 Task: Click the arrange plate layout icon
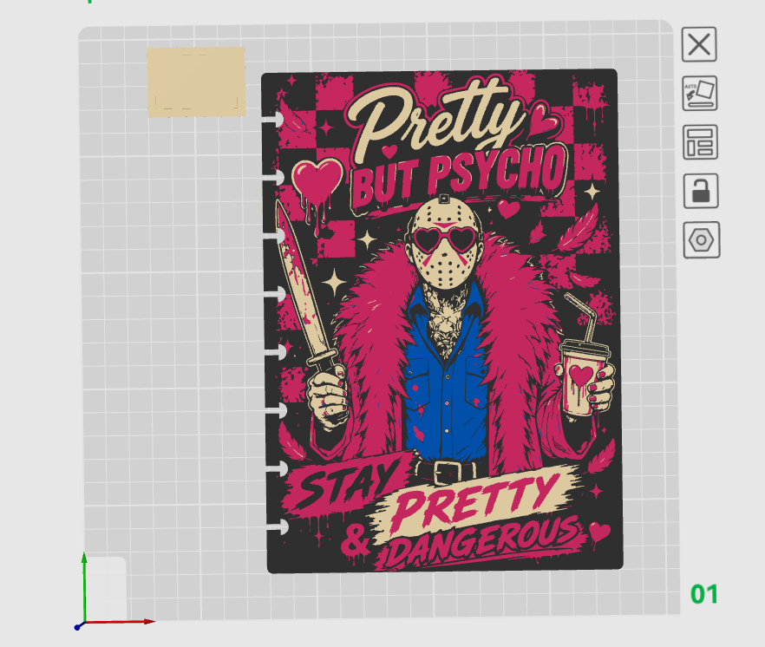(700, 142)
